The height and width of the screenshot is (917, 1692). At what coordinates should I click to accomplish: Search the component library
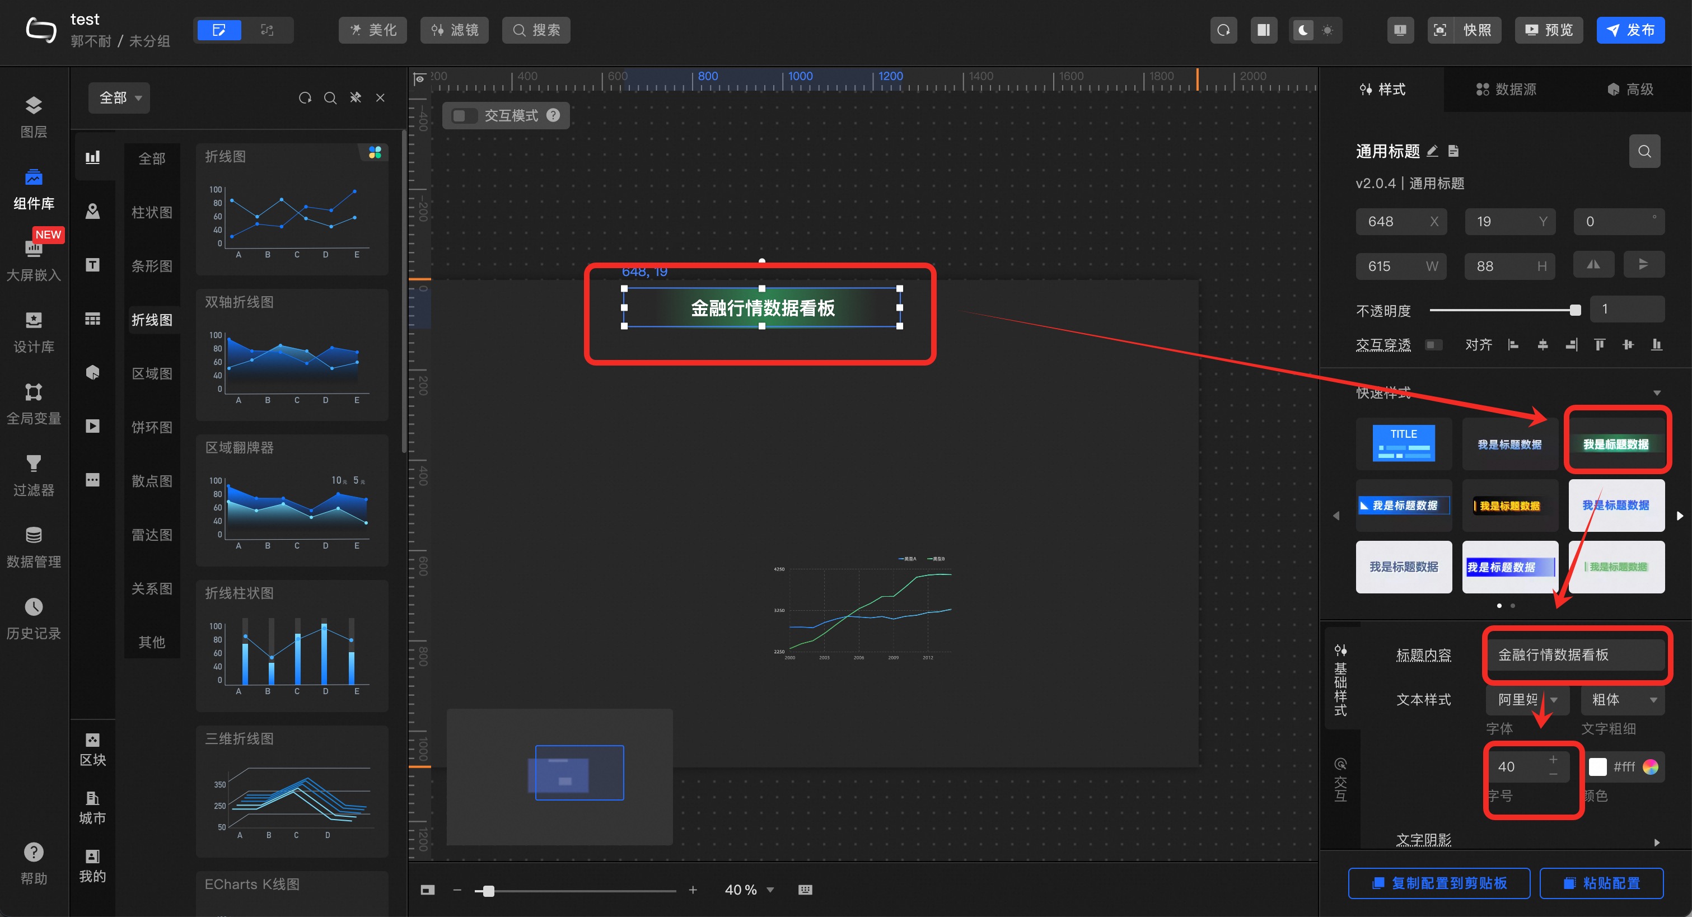click(330, 98)
